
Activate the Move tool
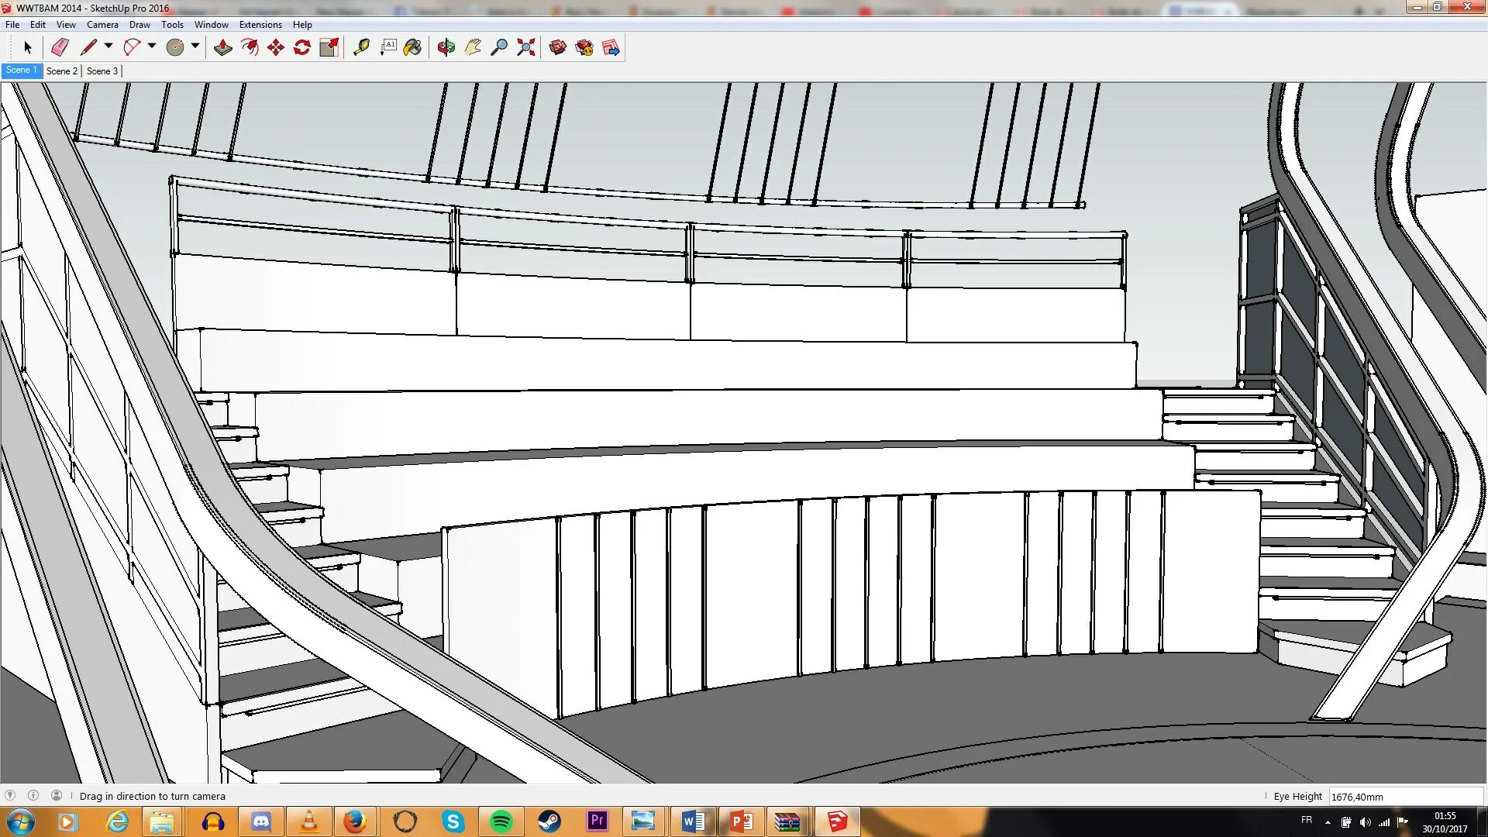(275, 47)
